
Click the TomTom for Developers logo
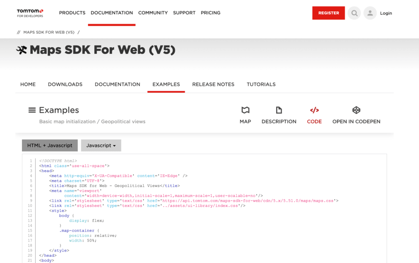tap(30, 13)
